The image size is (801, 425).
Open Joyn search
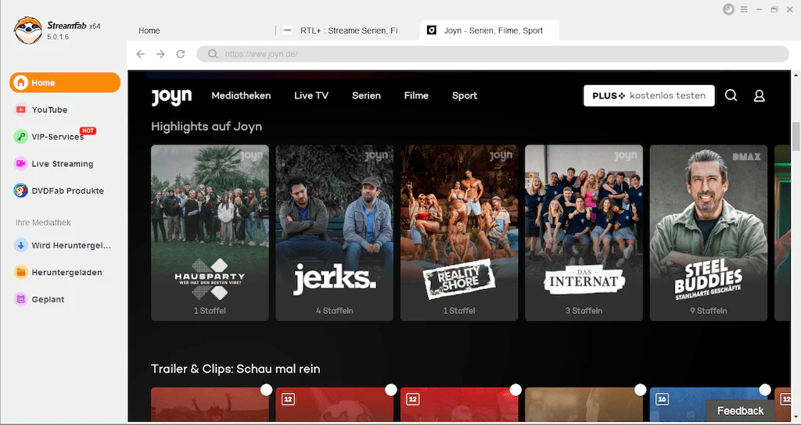click(x=731, y=95)
